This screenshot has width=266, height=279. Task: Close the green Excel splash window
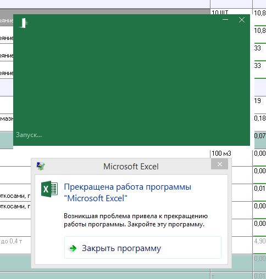pos(242,20)
